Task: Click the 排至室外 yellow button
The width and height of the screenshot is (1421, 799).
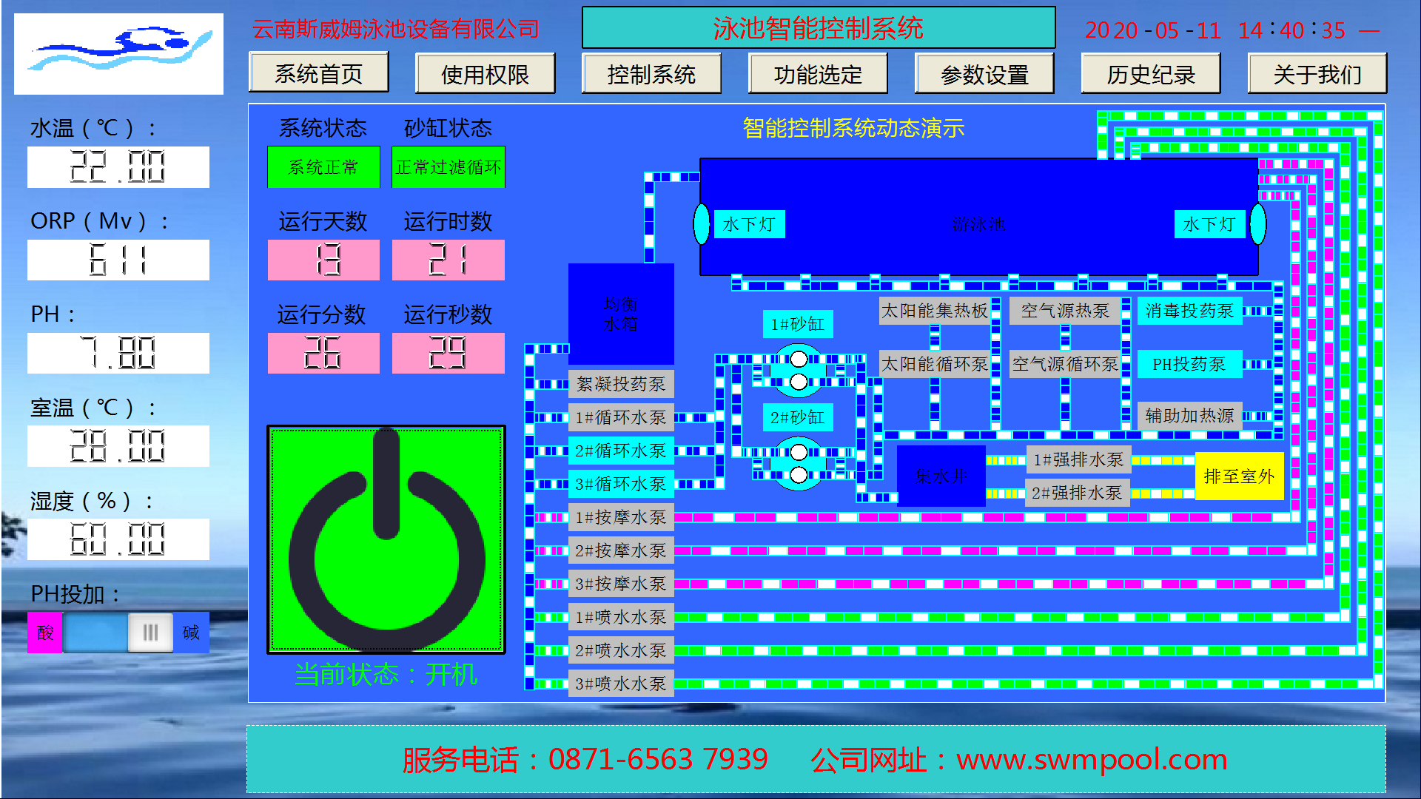Action: 1239,476
